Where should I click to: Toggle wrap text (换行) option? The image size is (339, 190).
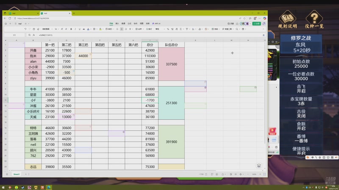coord(149,29)
